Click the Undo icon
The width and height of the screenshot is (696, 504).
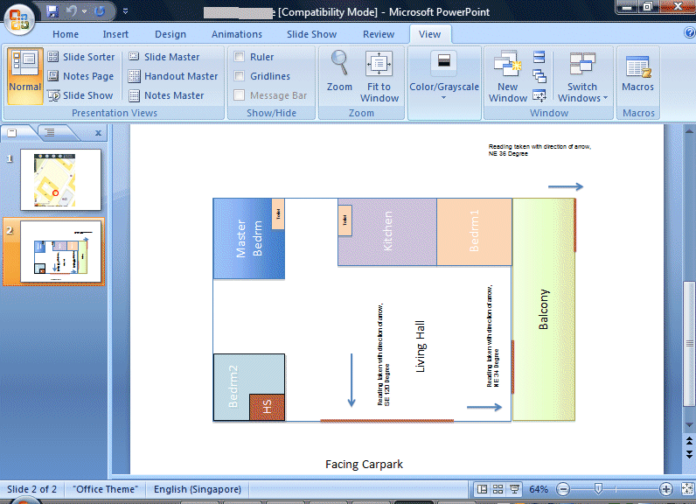[x=73, y=12]
